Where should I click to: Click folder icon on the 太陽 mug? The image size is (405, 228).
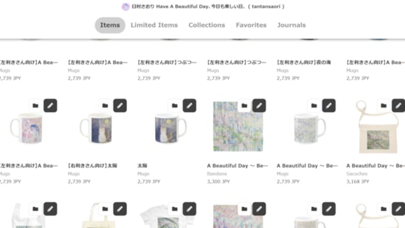[x=174, y=105]
